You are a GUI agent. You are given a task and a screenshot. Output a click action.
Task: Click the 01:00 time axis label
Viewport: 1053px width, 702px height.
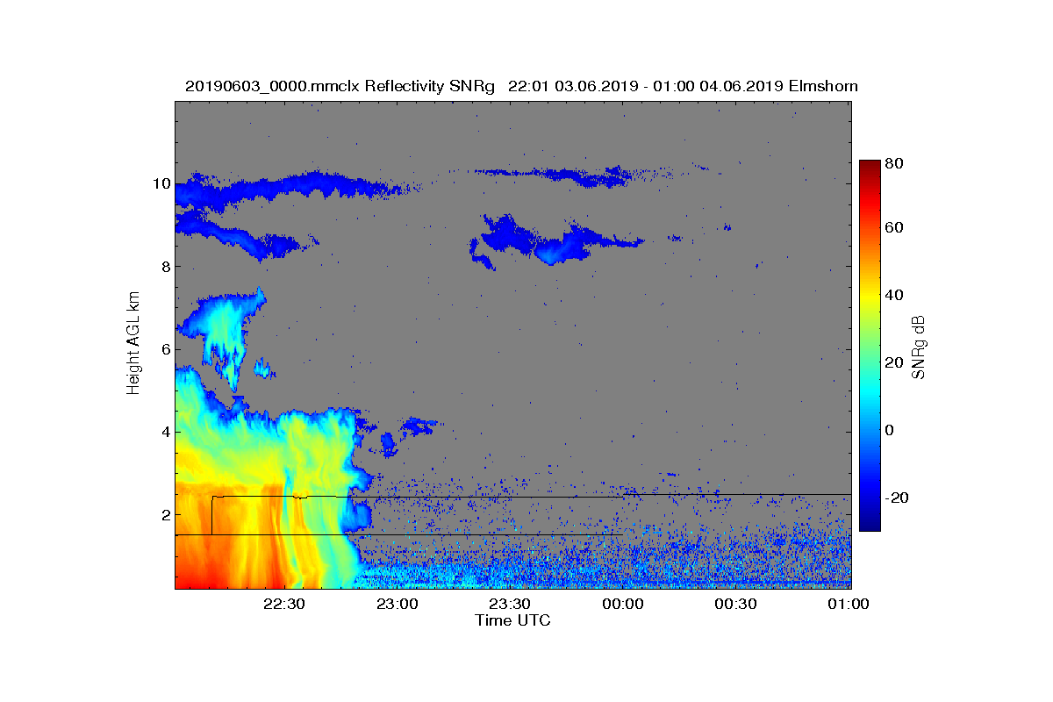(x=848, y=605)
